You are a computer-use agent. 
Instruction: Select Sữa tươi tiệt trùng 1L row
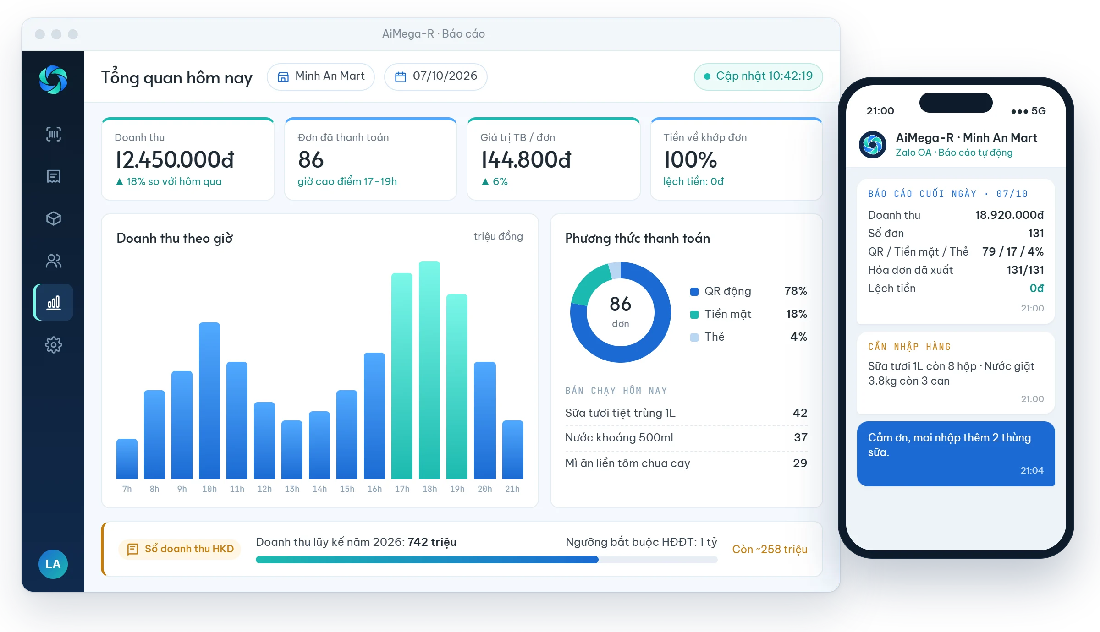click(686, 413)
